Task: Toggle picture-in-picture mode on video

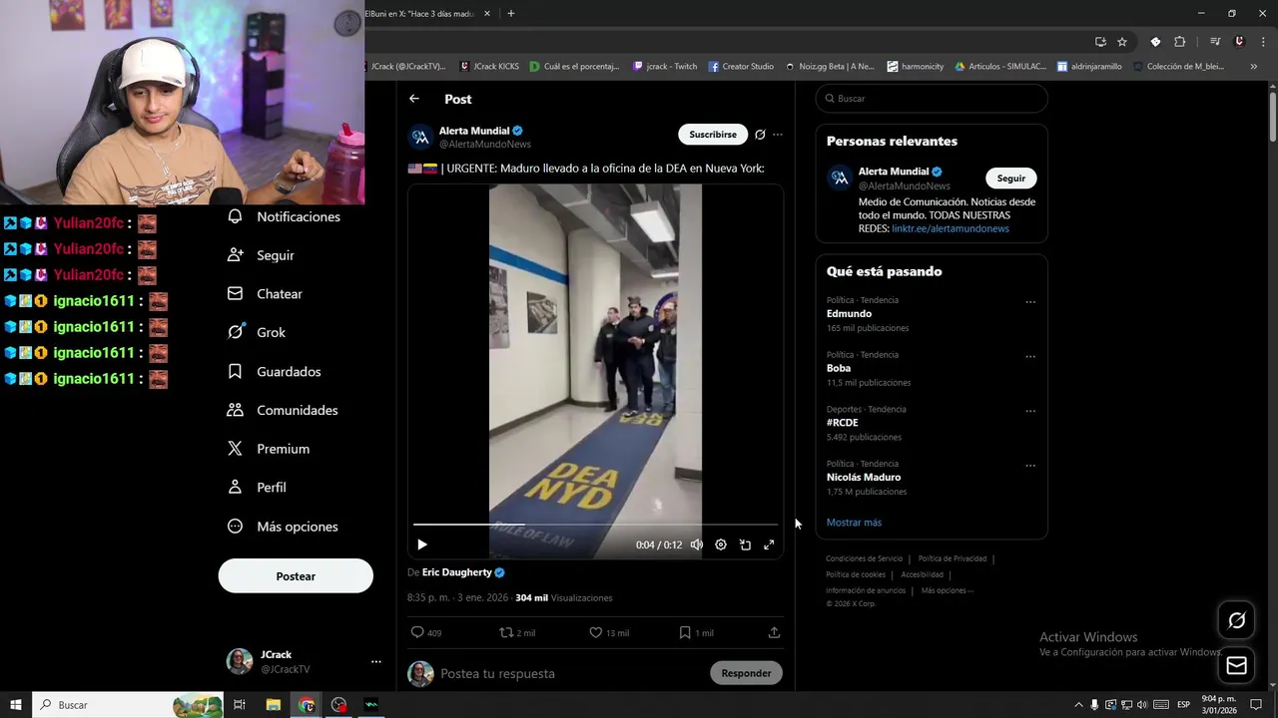Action: [x=745, y=544]
